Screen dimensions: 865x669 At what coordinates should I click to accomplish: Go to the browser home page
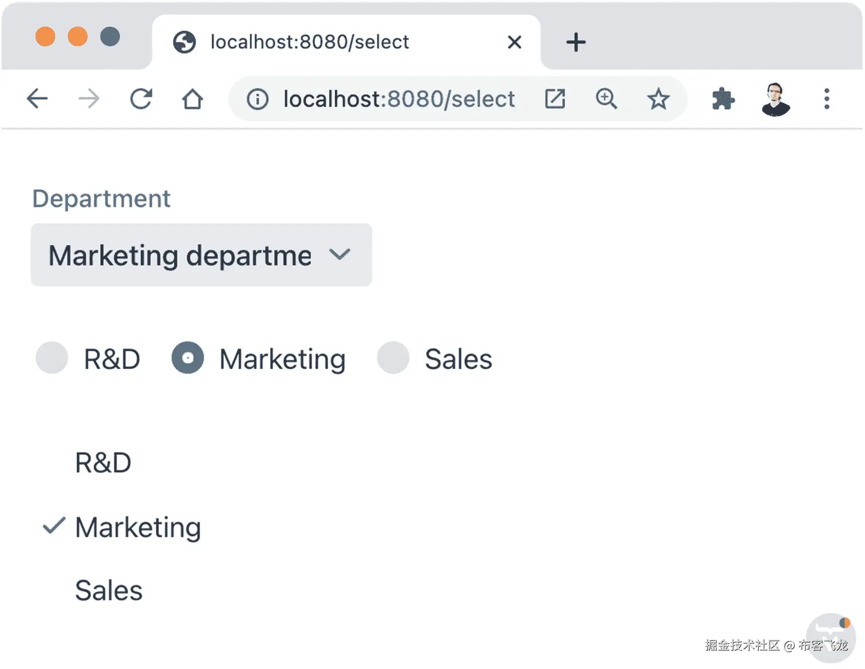(193, 99)
